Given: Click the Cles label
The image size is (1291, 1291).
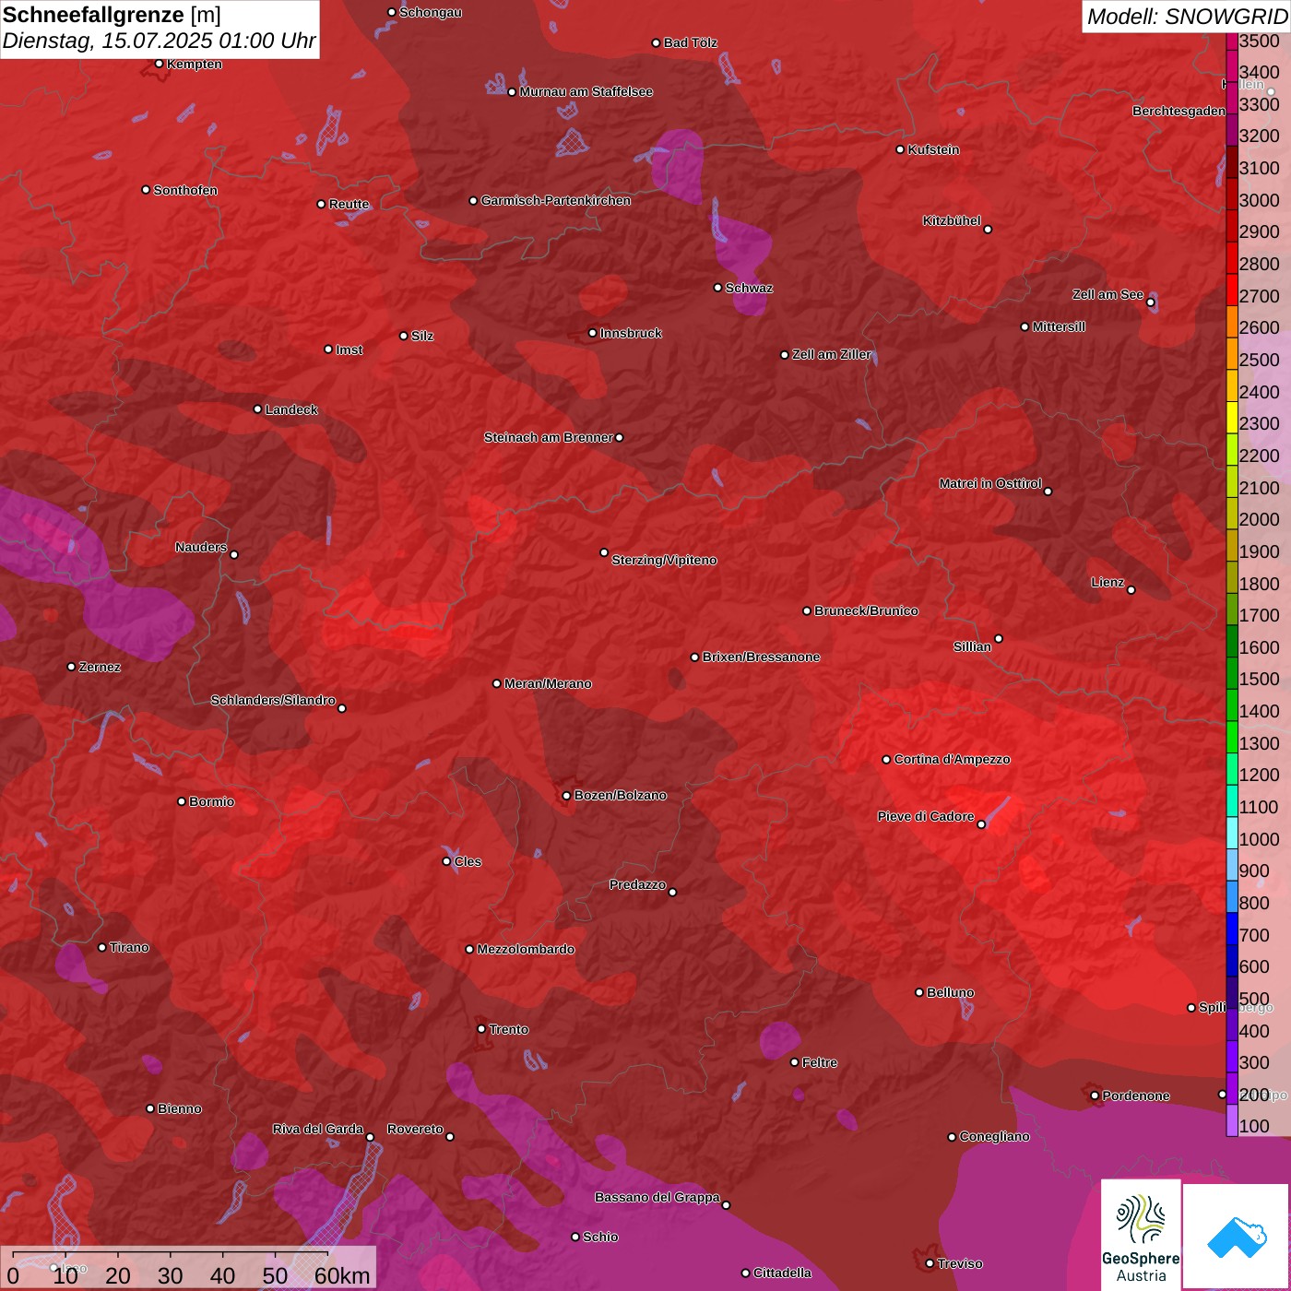Looking at the screenshot, I should pos(468,861).
